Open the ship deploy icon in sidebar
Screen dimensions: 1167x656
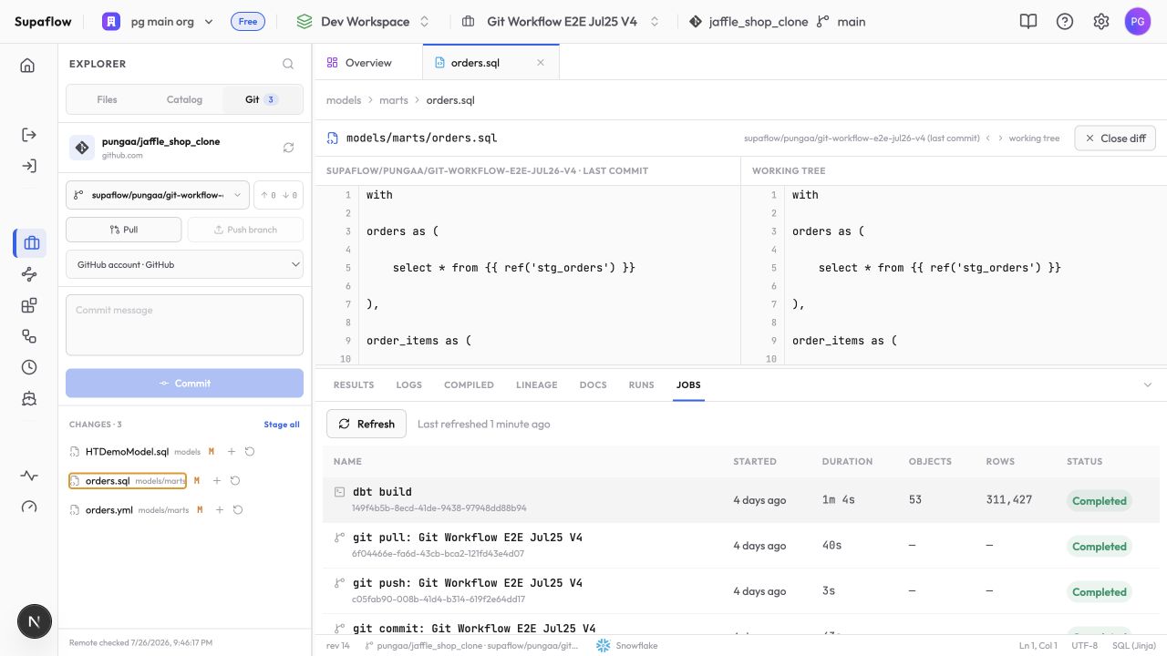29,398
